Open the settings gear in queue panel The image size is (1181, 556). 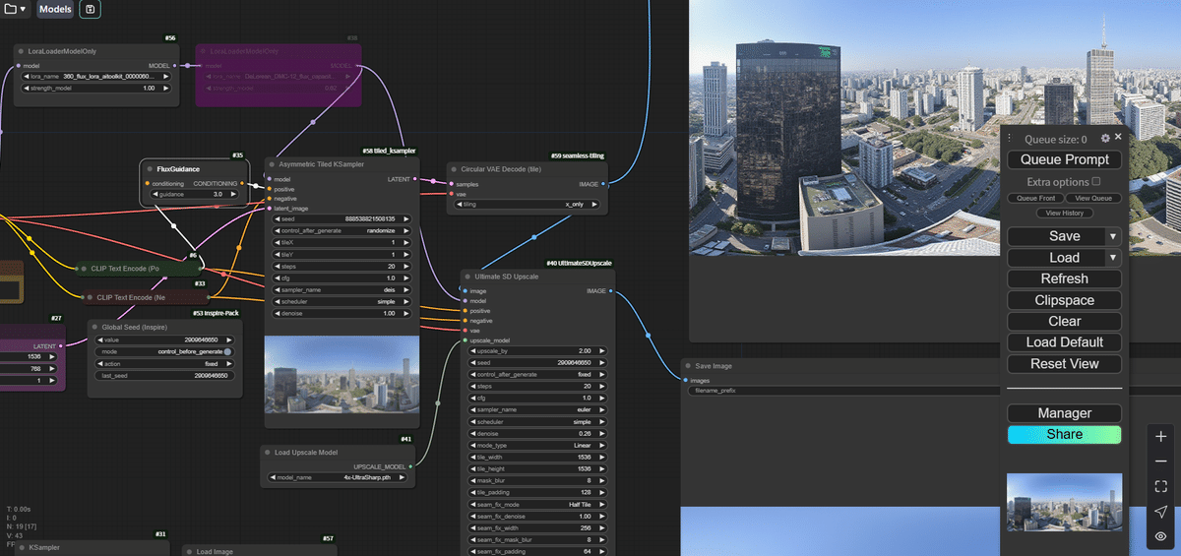(x=1105, y=139)
